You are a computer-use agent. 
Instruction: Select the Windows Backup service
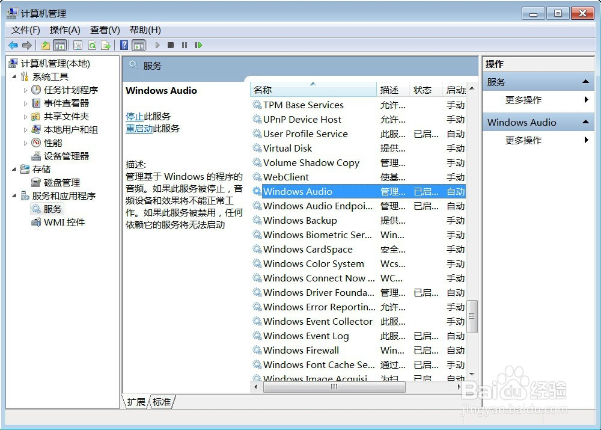coord(358,221)
